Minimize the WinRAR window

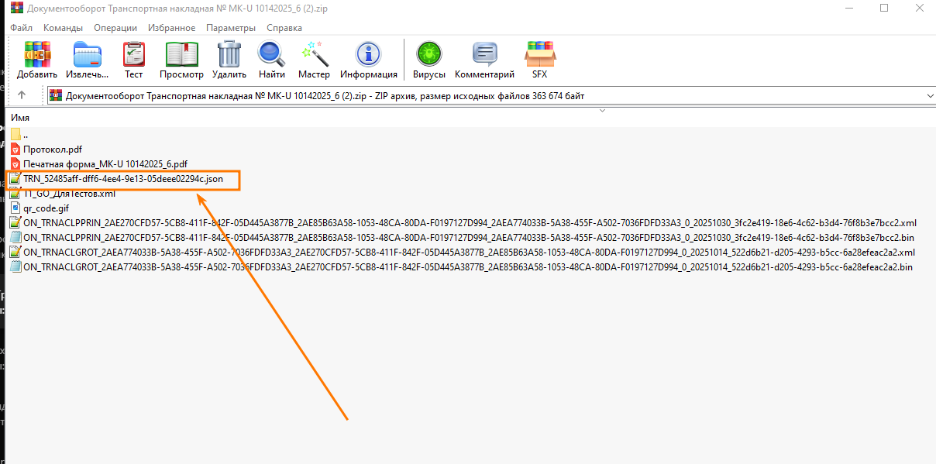(848, 8)
